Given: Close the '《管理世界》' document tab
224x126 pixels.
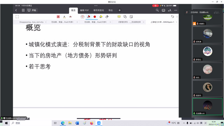Looking at the screenshot, I should [143, 22].
